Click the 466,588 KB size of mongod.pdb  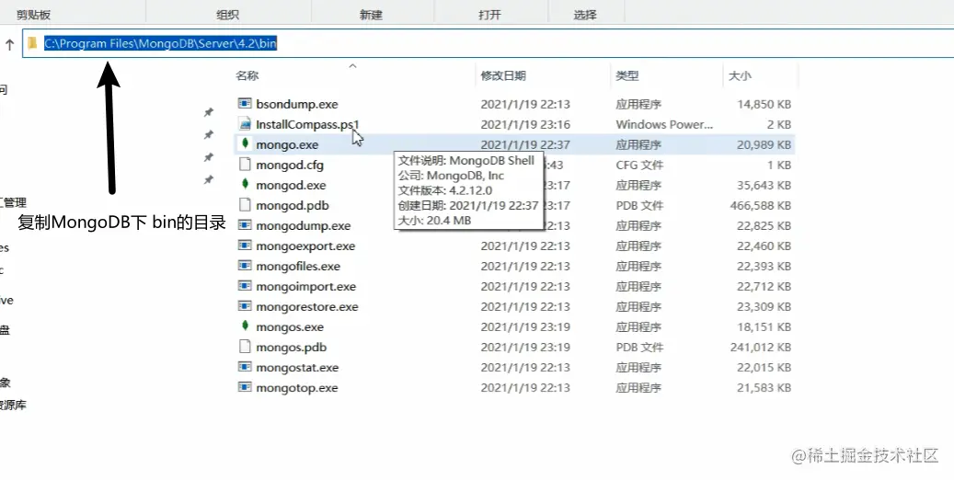[761, 206]
